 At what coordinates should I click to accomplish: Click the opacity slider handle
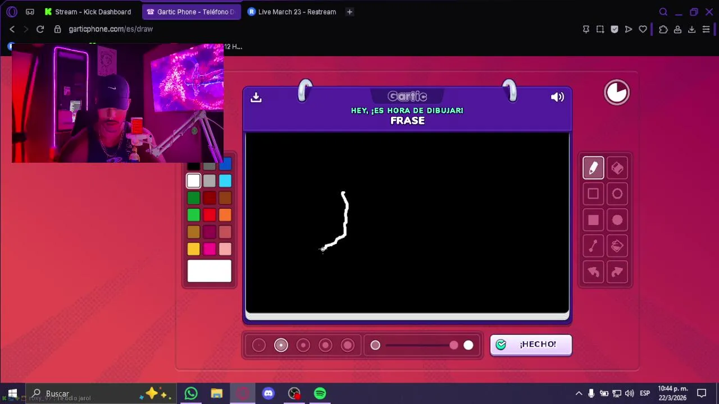click(x=454, y=345)
